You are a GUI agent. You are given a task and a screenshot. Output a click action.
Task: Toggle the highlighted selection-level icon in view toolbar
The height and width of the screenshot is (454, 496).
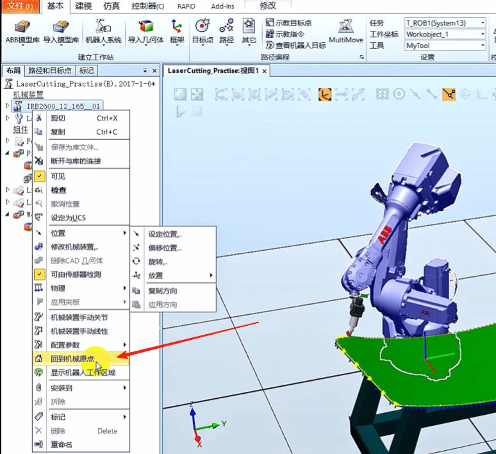pyautogui.click(x=325, y=94)
